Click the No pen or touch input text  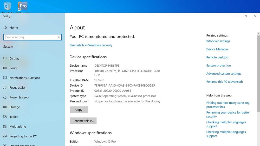coord(127,101)
